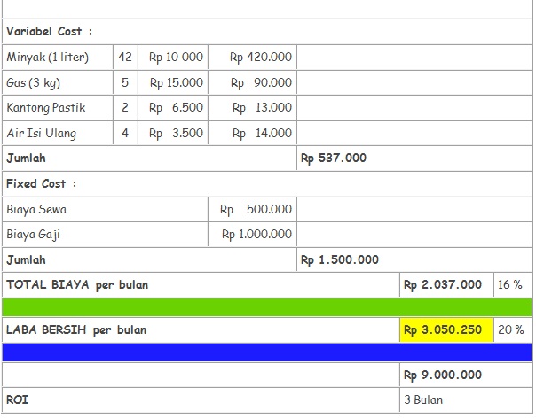The height and width of the screenshot is (418, 536).
Task: Click the 'Air Isi Ulang' cell
Action: click(x=58, y=133)
